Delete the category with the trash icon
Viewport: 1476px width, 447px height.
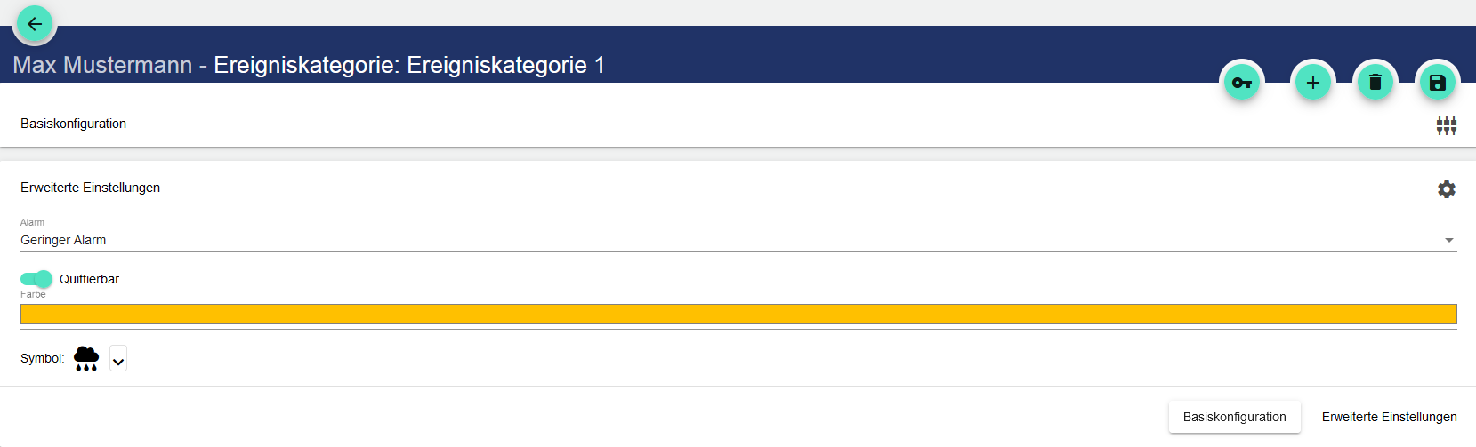point(1375,83)
